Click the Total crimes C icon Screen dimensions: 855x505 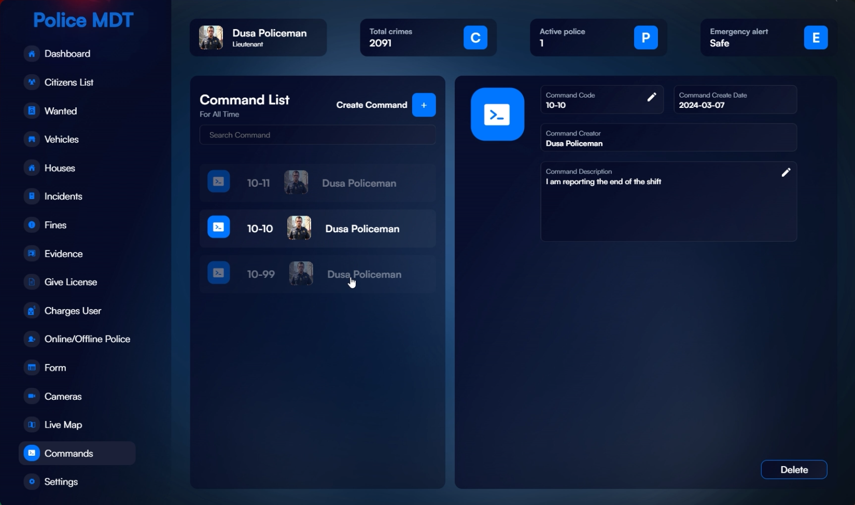pyautogui.click(x=475, y=38)
